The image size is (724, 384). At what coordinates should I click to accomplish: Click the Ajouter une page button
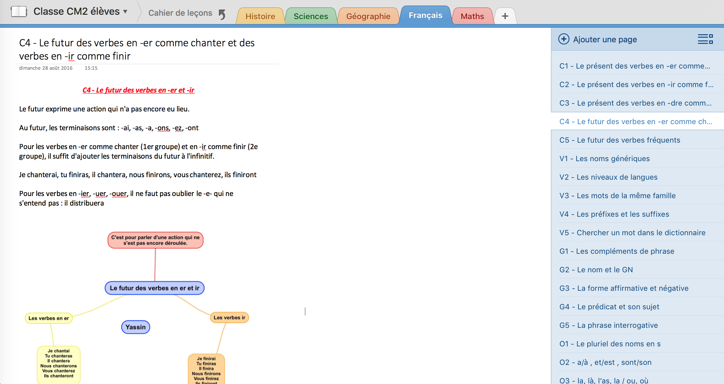click(605, 40)
